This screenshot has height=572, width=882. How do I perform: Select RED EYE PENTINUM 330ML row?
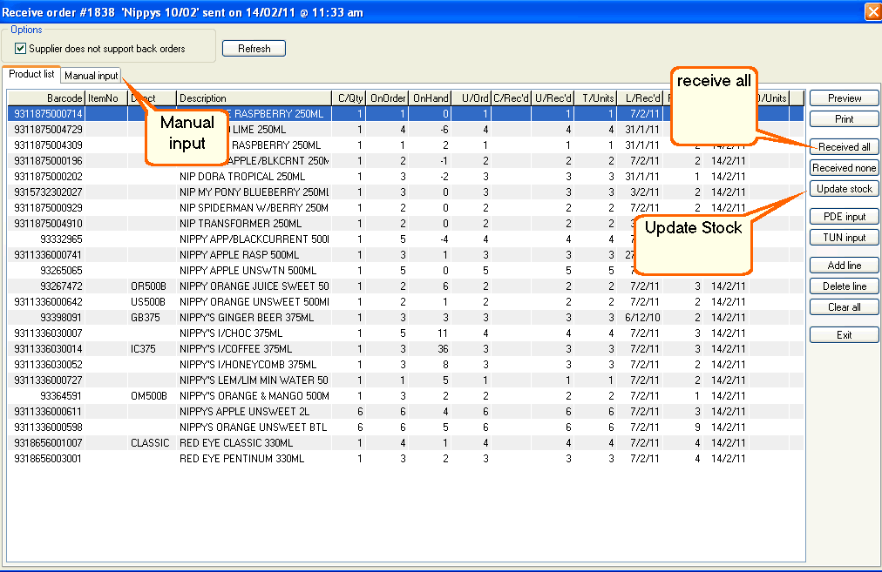coord(405,459)
